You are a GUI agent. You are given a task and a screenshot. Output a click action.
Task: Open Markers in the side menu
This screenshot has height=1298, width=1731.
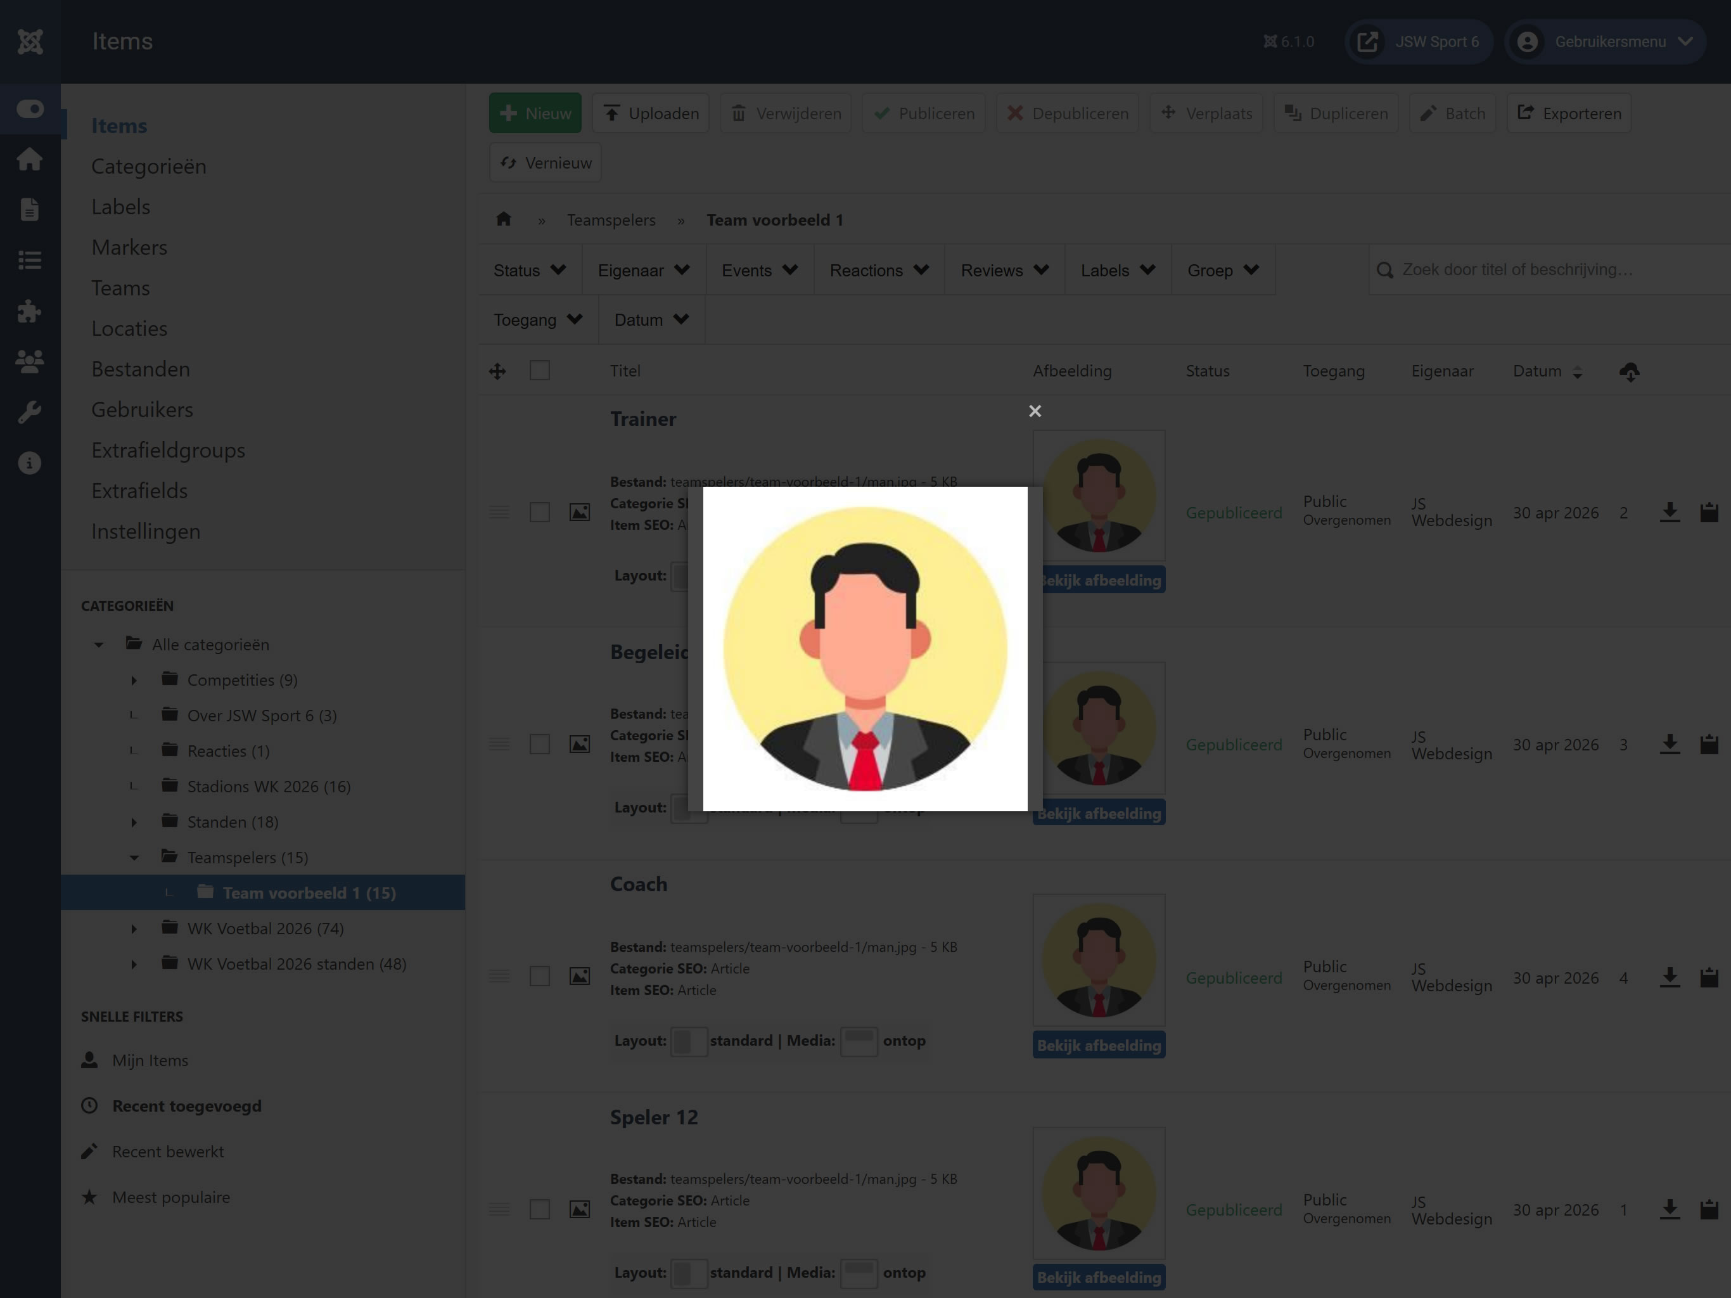129,247
